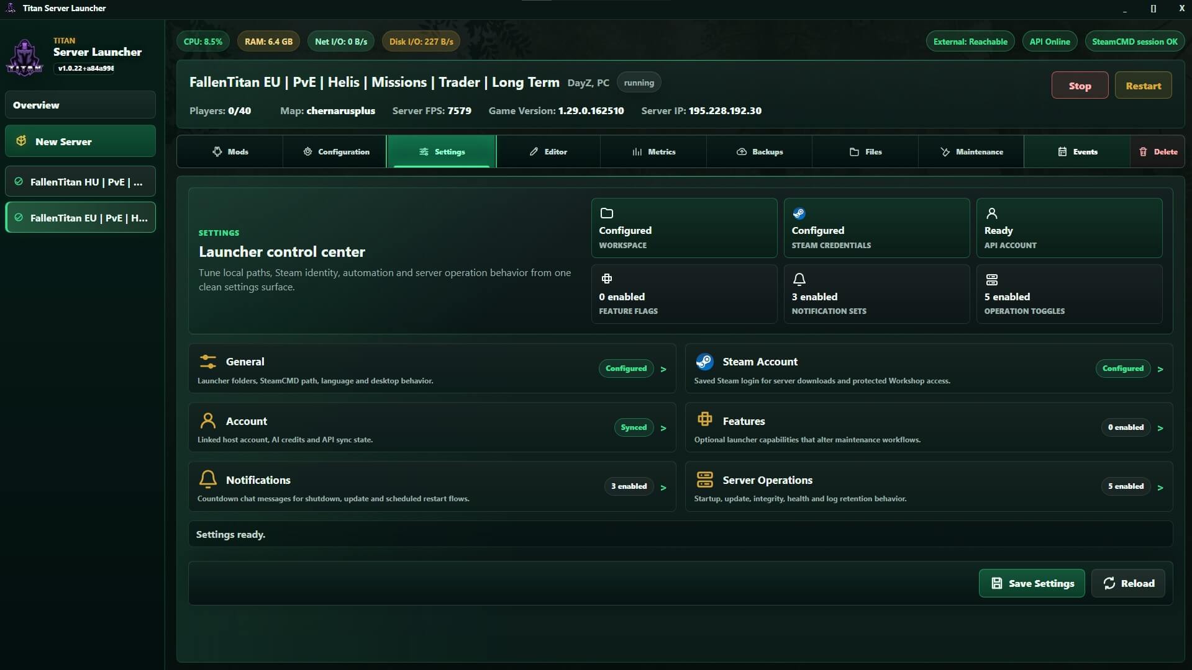Screen dimensions: 1192x670
Task: Click the Disk I/O 227 B/s pill
Action: 421,42
